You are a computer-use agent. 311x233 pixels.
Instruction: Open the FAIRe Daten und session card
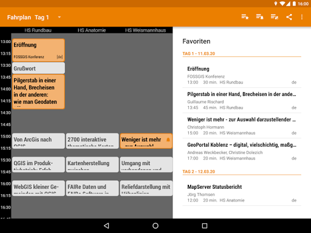coord(92,188)
